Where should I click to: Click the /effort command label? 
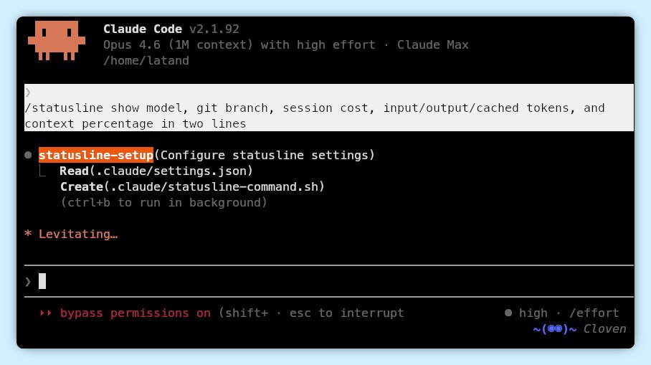[594, 313]
